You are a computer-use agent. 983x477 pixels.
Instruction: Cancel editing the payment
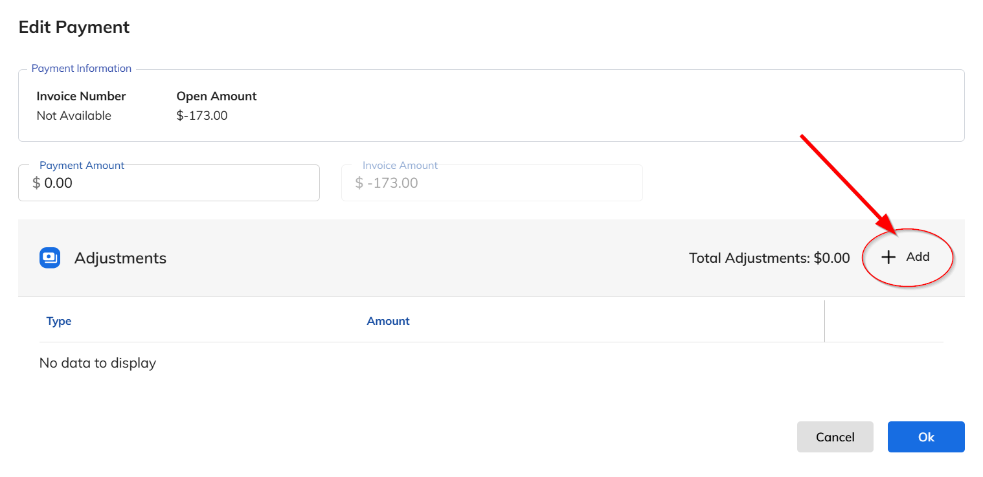click(835, 437)
